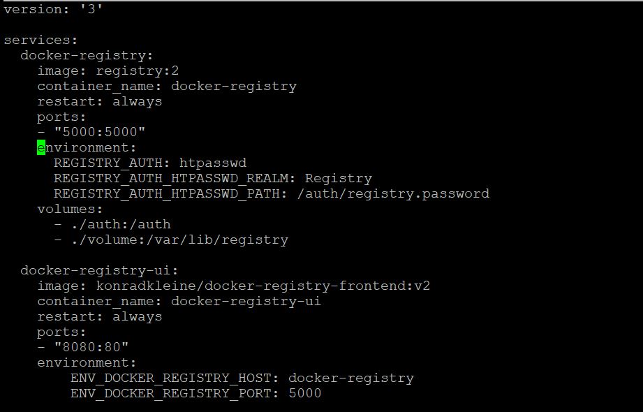The image size is (643, 412).
Task: Click ENV_DOCKER_REGISTRY_HOST key
Action: pos(175,378)
